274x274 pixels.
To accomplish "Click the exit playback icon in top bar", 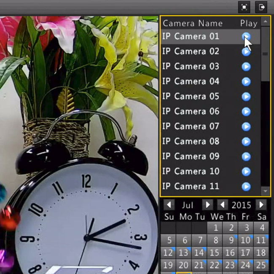I will (x=261, y=7).
